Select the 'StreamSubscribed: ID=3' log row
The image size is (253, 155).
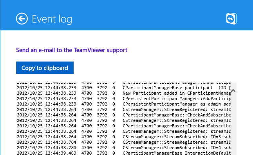124,137
